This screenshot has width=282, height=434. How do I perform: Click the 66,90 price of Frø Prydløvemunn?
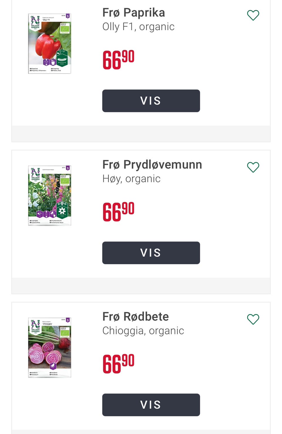[x=118, y=212]
